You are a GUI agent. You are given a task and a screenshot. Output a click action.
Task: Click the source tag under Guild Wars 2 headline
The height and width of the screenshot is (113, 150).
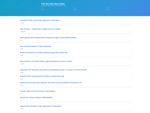(x=22, y=23)
